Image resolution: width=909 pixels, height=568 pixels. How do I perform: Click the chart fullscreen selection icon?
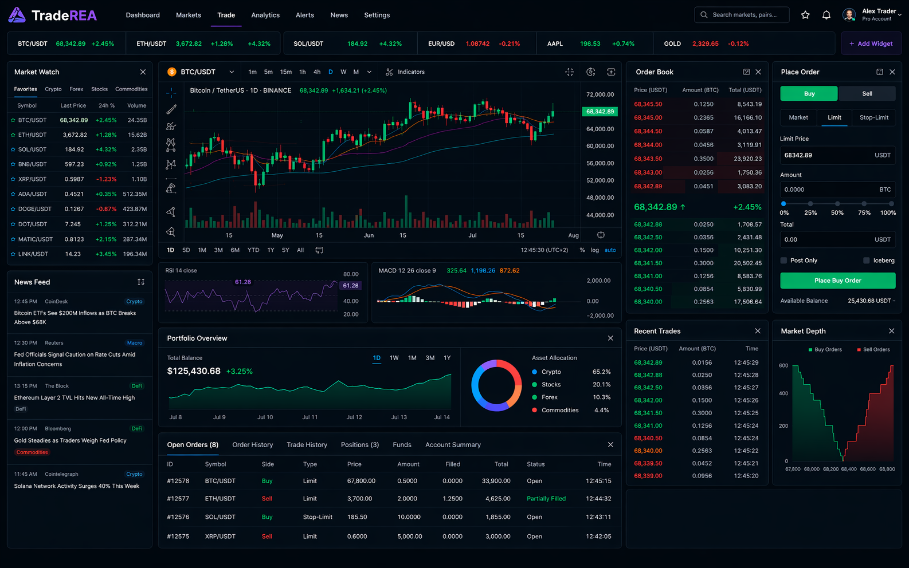point(569,72)
